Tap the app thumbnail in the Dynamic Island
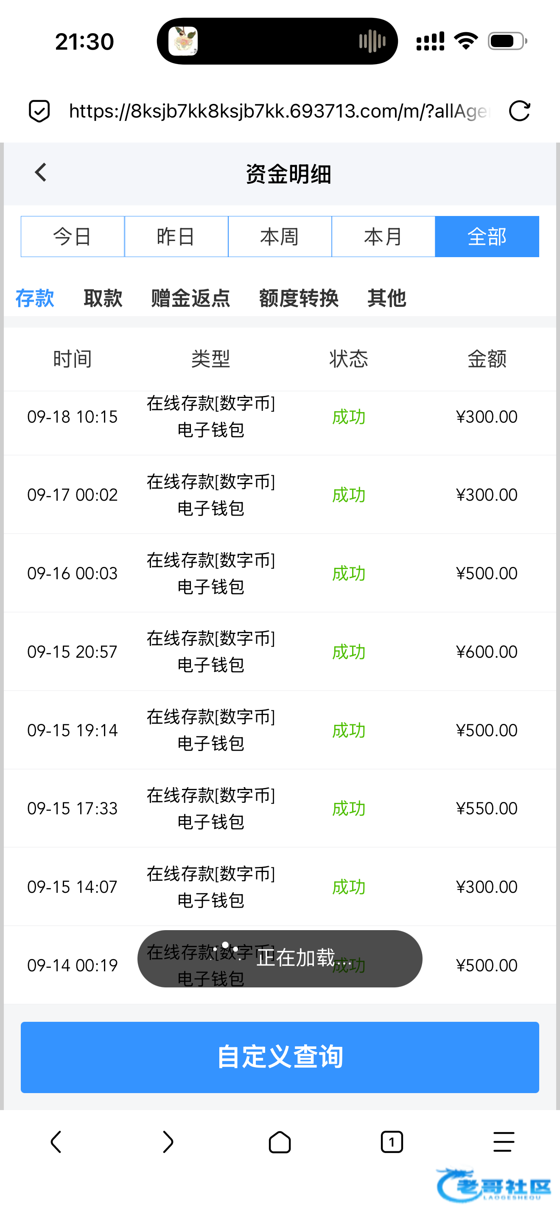Viewport: 560px width, 1217px height. pos(183,41)
